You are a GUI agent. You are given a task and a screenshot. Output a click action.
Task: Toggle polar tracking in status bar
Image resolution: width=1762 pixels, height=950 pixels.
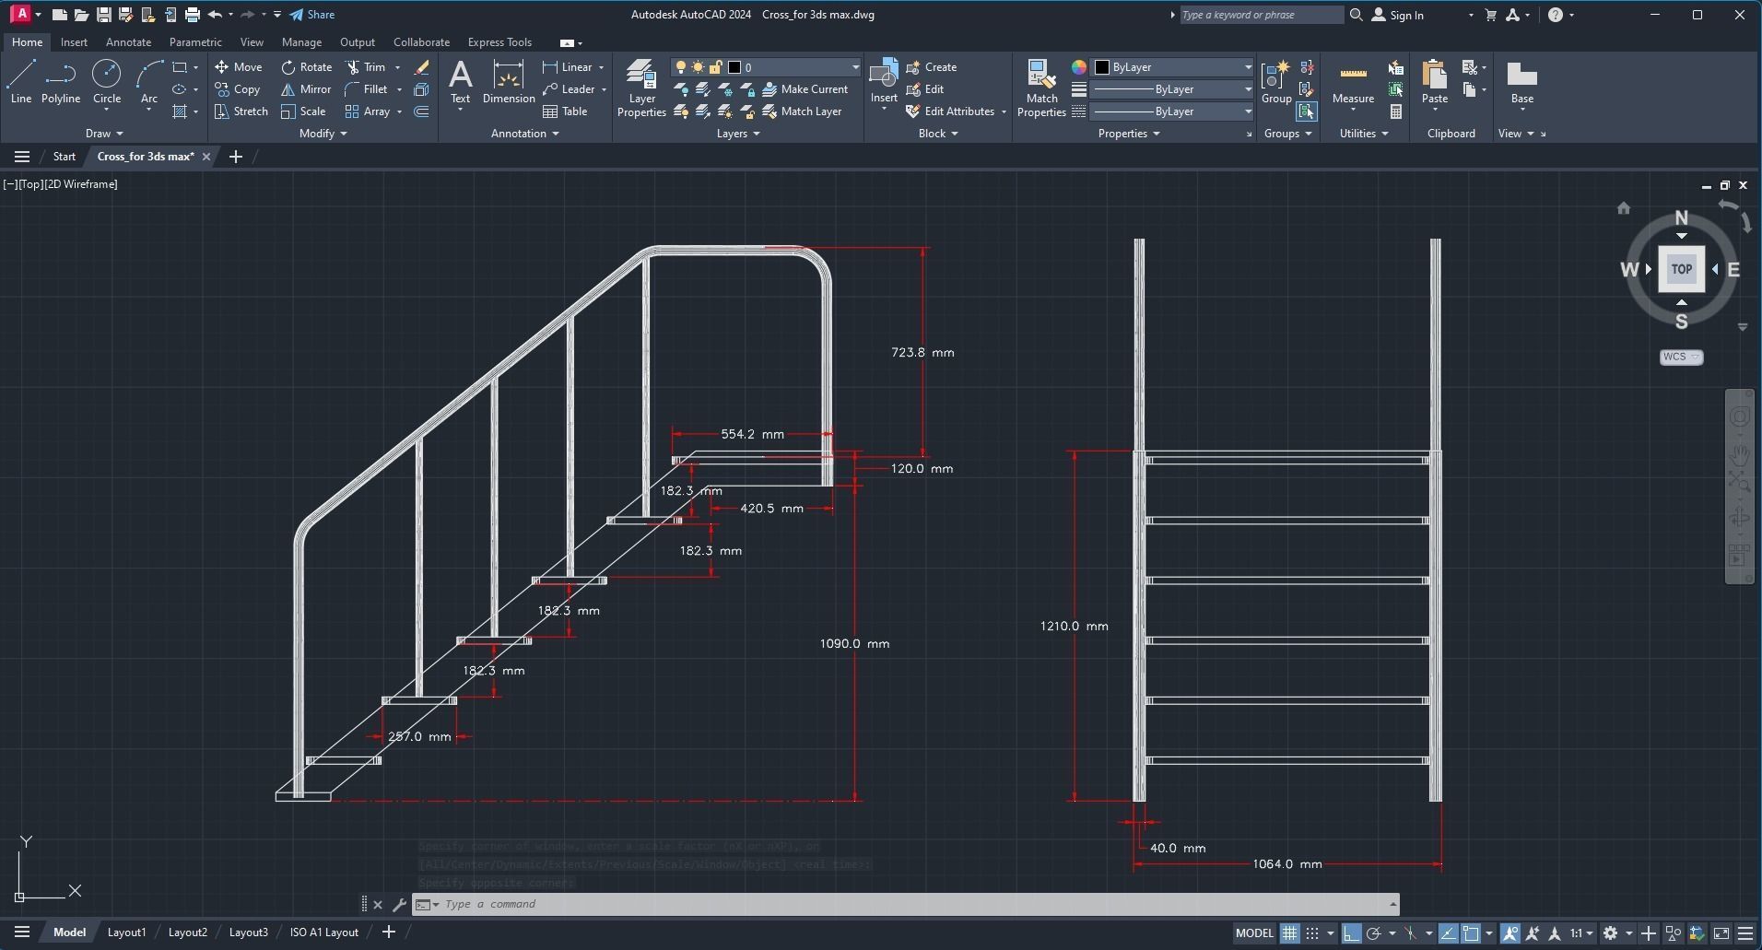pos(1373,933)
